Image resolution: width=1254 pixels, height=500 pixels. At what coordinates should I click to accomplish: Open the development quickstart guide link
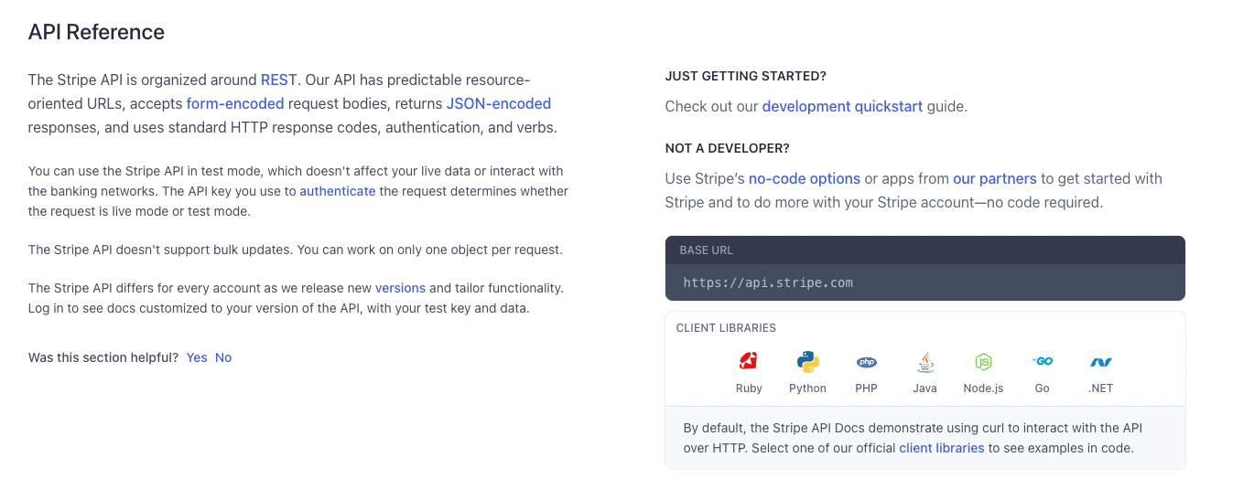tap(843, 106)
